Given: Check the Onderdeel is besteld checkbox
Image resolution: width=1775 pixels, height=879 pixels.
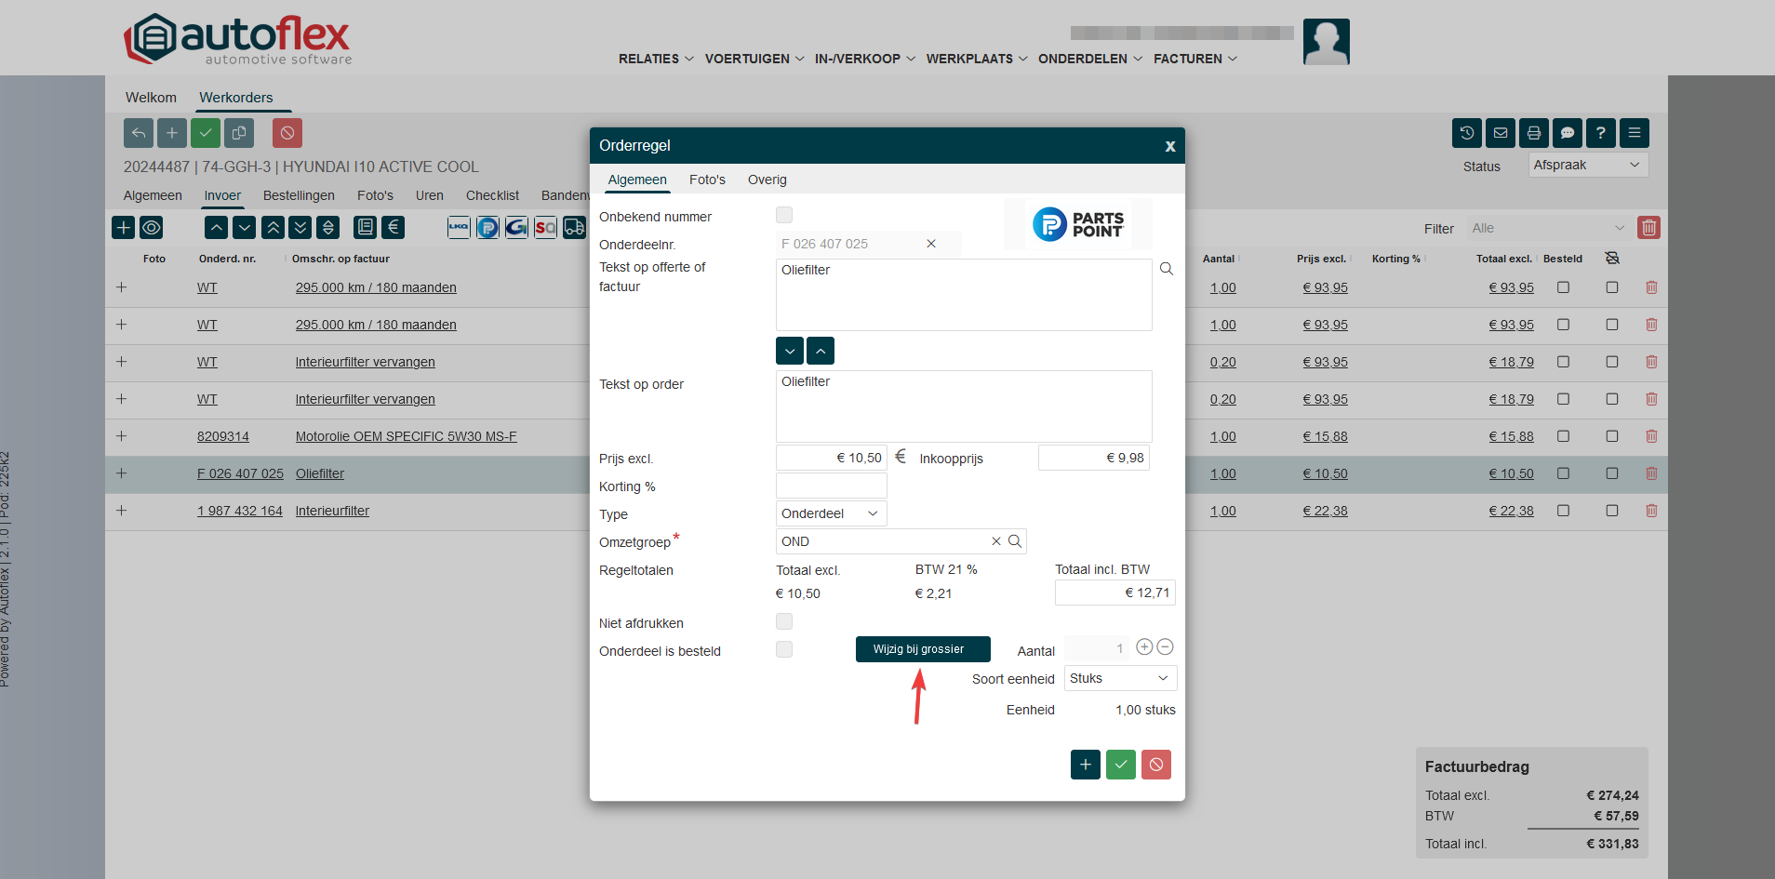Looking at the screenshot, I should pyautogui.click(x=784, y=649).
